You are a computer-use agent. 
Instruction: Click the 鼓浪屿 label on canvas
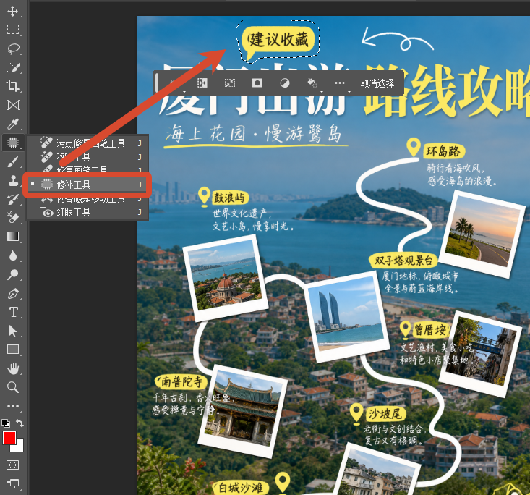[229, 198]
